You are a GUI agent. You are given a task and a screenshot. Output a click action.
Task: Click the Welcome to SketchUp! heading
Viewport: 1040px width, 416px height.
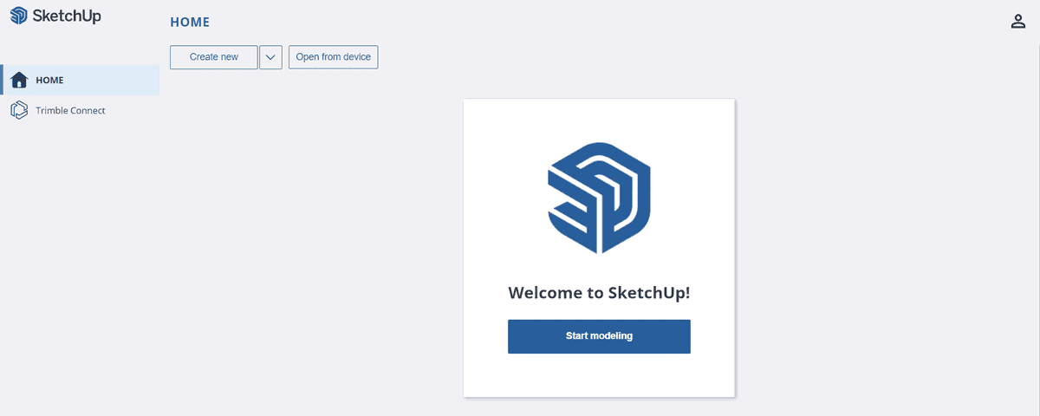click(599, 292)
